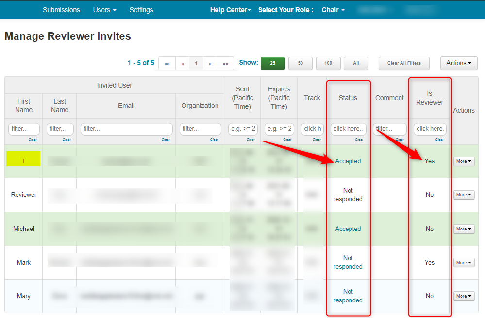Click the Email column header
This screenshot has width=485, height=318.
126,106
